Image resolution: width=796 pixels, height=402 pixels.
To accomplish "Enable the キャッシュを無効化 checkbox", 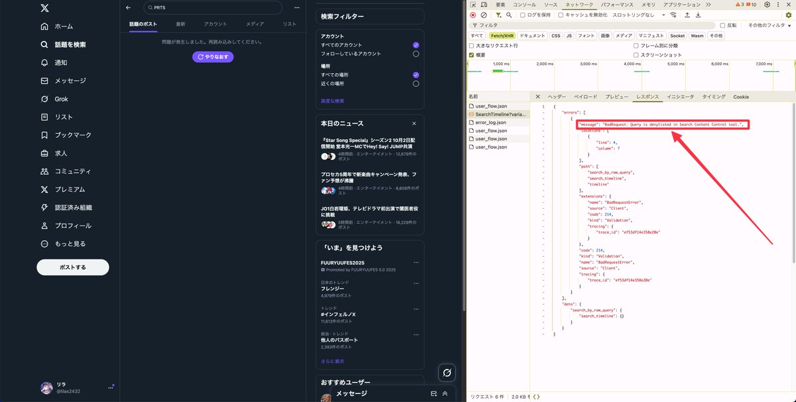I will (561, 15).
